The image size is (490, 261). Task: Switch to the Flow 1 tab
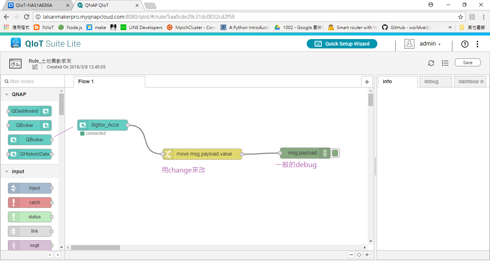point(109,82)
